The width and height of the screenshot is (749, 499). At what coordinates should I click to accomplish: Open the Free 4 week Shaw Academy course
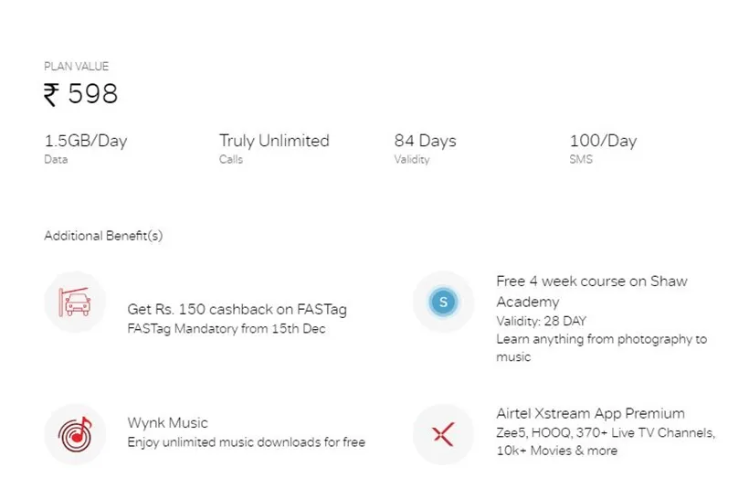pyautogui.click(x=591, y=291)
